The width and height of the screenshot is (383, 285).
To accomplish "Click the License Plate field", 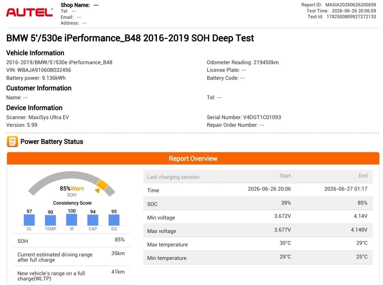I will 226,70.
